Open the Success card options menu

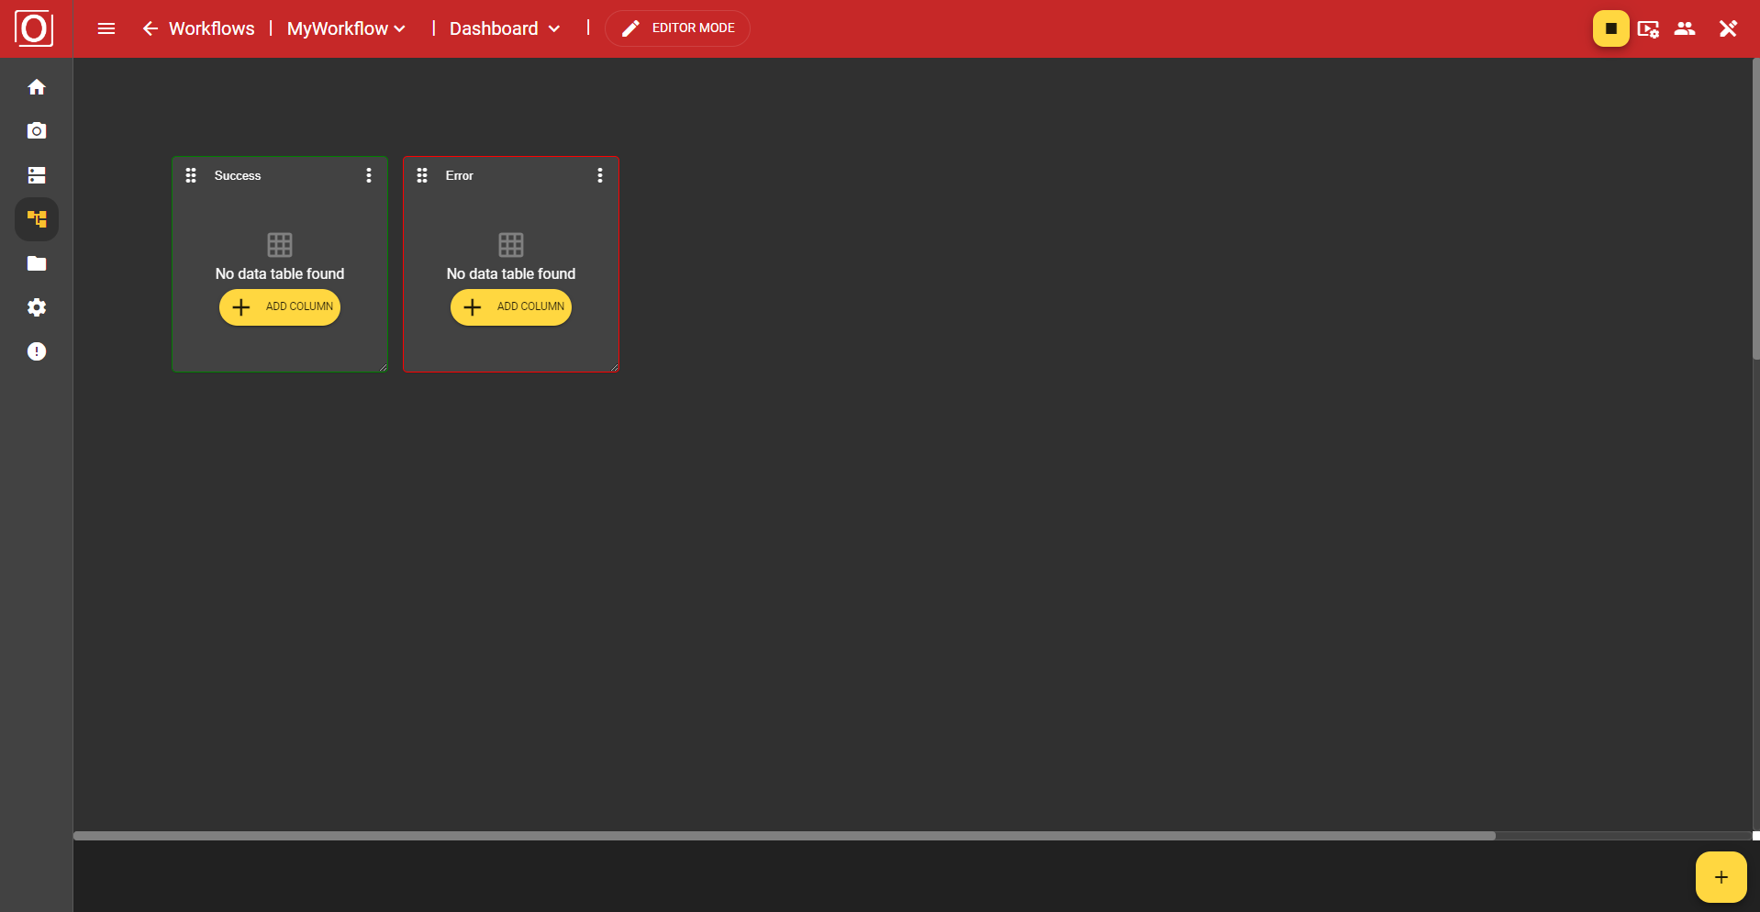369,174
